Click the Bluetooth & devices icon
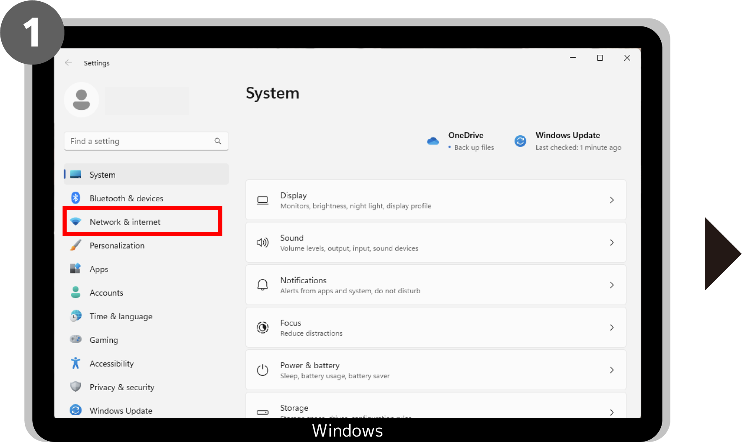 [x=76, y=198]
